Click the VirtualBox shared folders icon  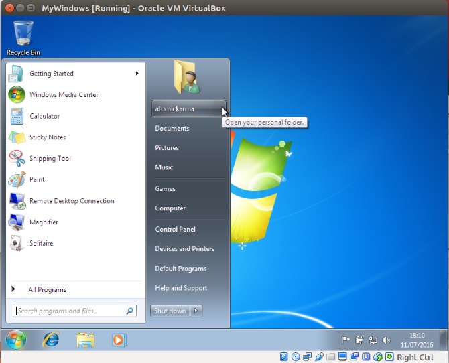click(x=331, y=357)
